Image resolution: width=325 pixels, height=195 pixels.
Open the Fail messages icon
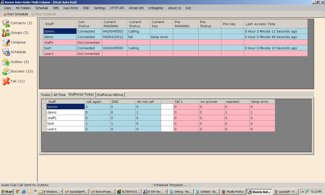6,81
